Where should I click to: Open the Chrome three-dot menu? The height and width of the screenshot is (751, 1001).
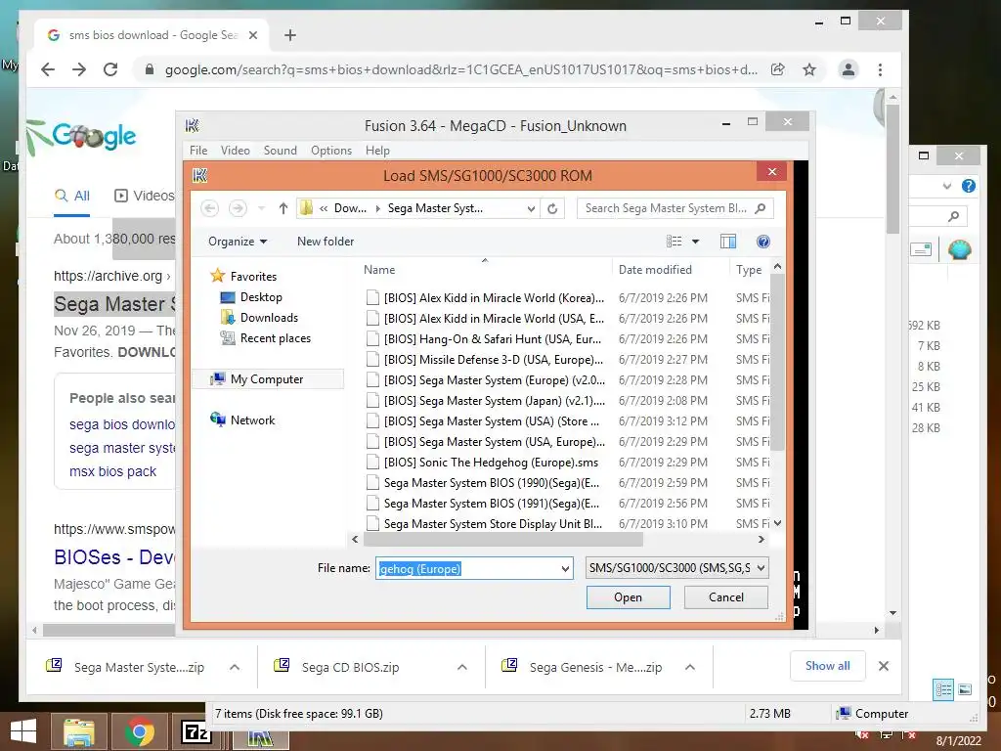[881, 69]
